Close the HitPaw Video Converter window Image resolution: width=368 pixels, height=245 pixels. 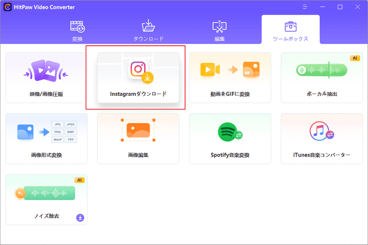coord(357,7)
